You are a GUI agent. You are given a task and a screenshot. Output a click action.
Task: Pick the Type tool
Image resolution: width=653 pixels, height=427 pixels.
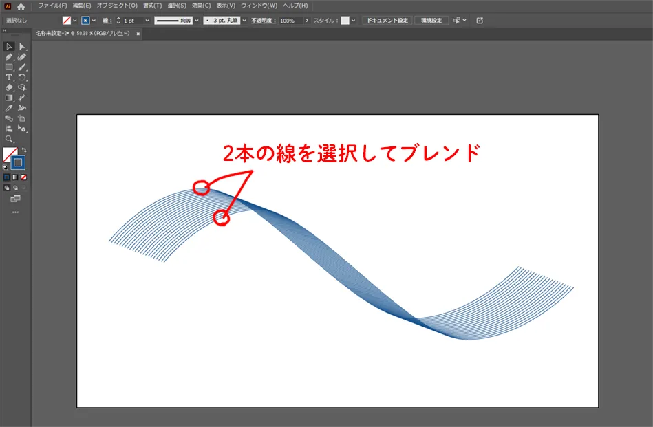point(9,77)
